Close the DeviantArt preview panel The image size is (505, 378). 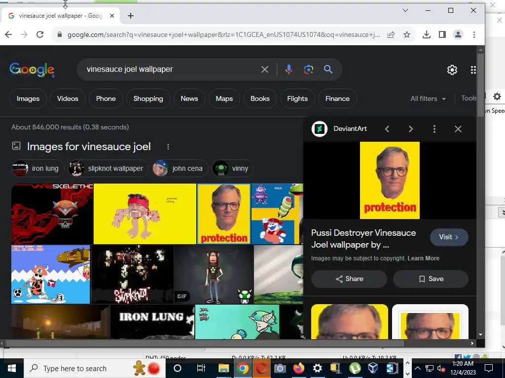[458, 129]
